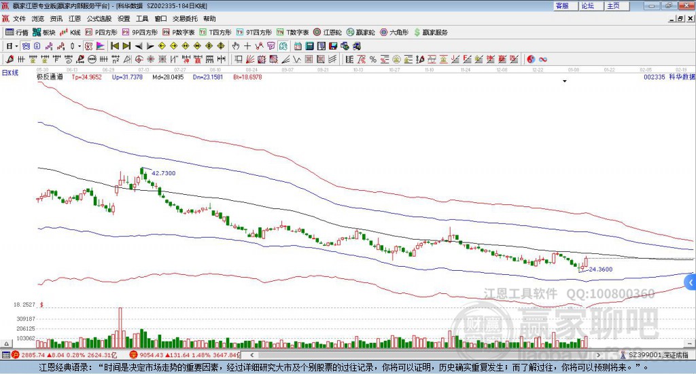Viewport: 696px width, 374px height.
Task: Click the Shenzhen index 9054.43 status entry
Action: tap(184, 355)
